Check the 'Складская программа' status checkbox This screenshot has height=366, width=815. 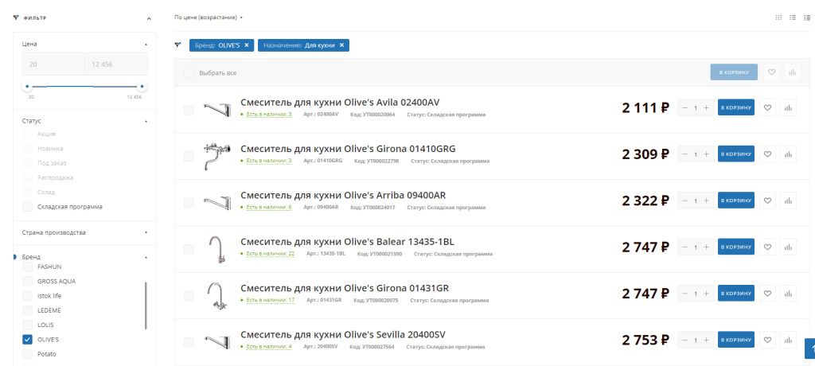click(28, 207)
